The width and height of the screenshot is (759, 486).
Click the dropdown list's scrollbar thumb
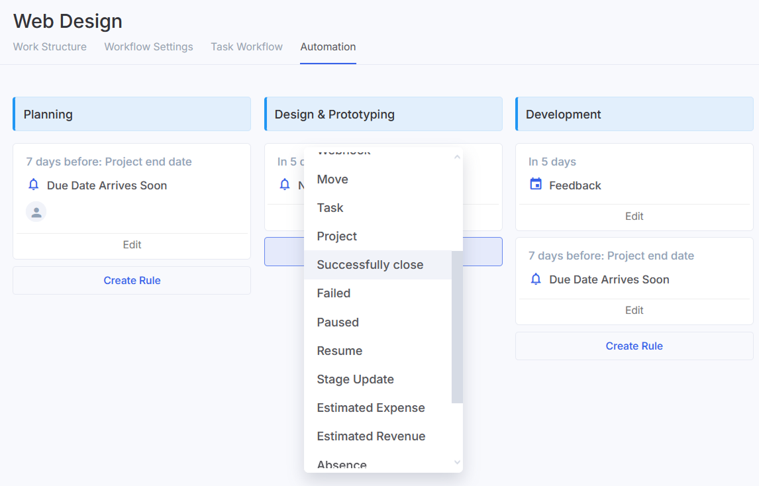point(457,326)
